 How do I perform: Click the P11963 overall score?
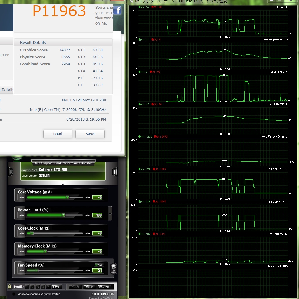coord(59,11)
